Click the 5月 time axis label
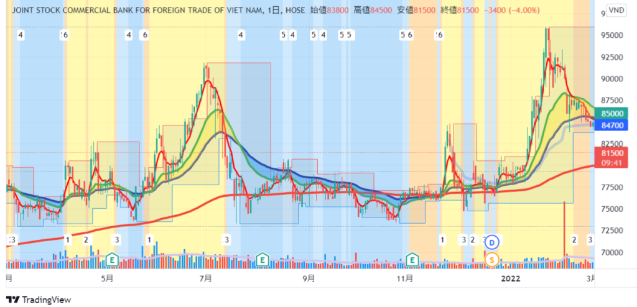 coord(107,278)
